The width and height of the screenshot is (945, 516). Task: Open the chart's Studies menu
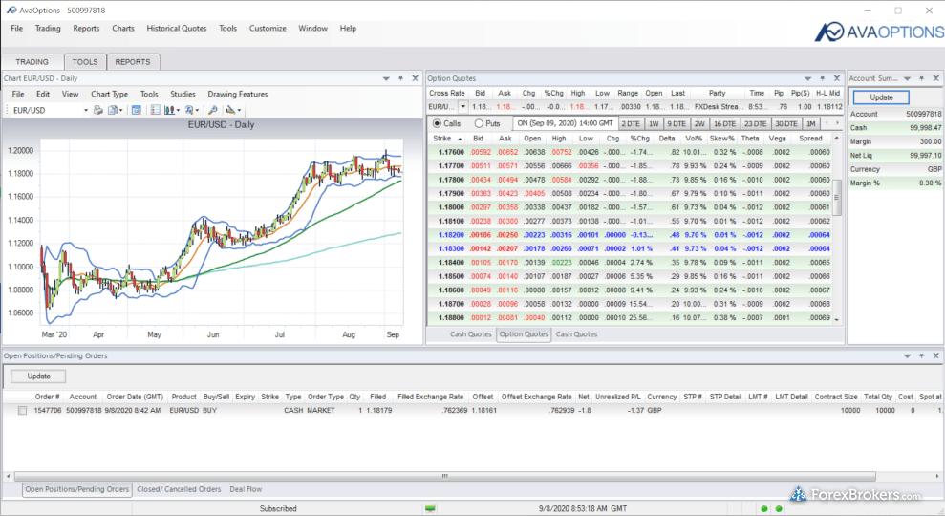click(x=183, y=94)
